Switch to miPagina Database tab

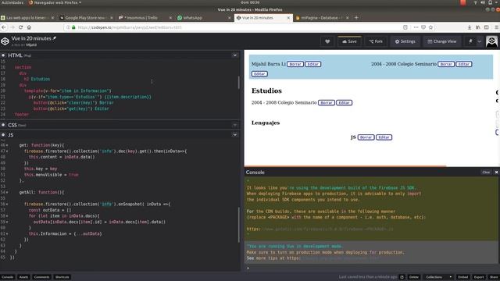(322, 18)
